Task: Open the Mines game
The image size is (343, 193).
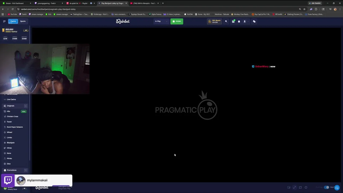Action: coord(9,148)
